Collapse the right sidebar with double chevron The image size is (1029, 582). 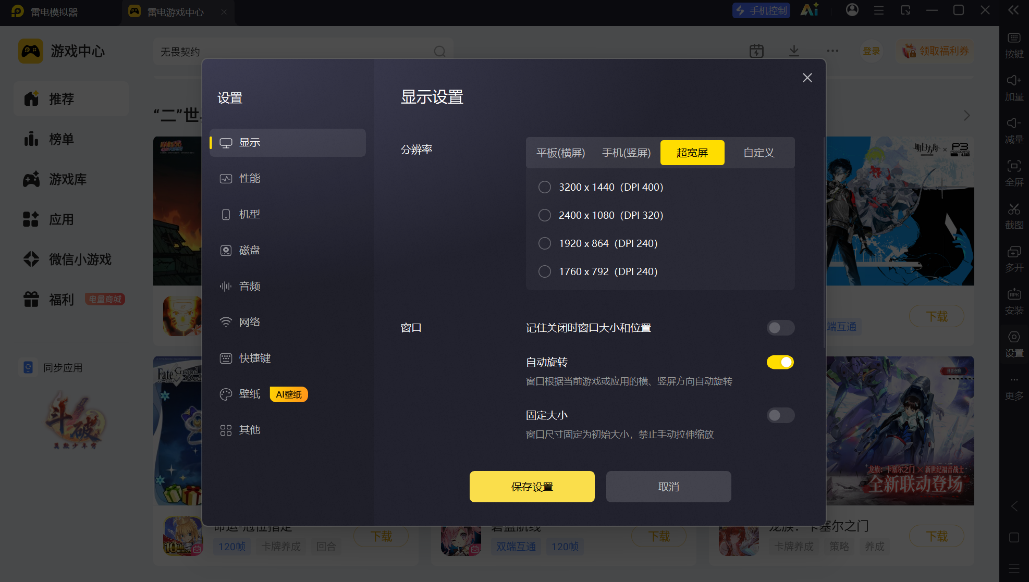[x=1013, y=10]
